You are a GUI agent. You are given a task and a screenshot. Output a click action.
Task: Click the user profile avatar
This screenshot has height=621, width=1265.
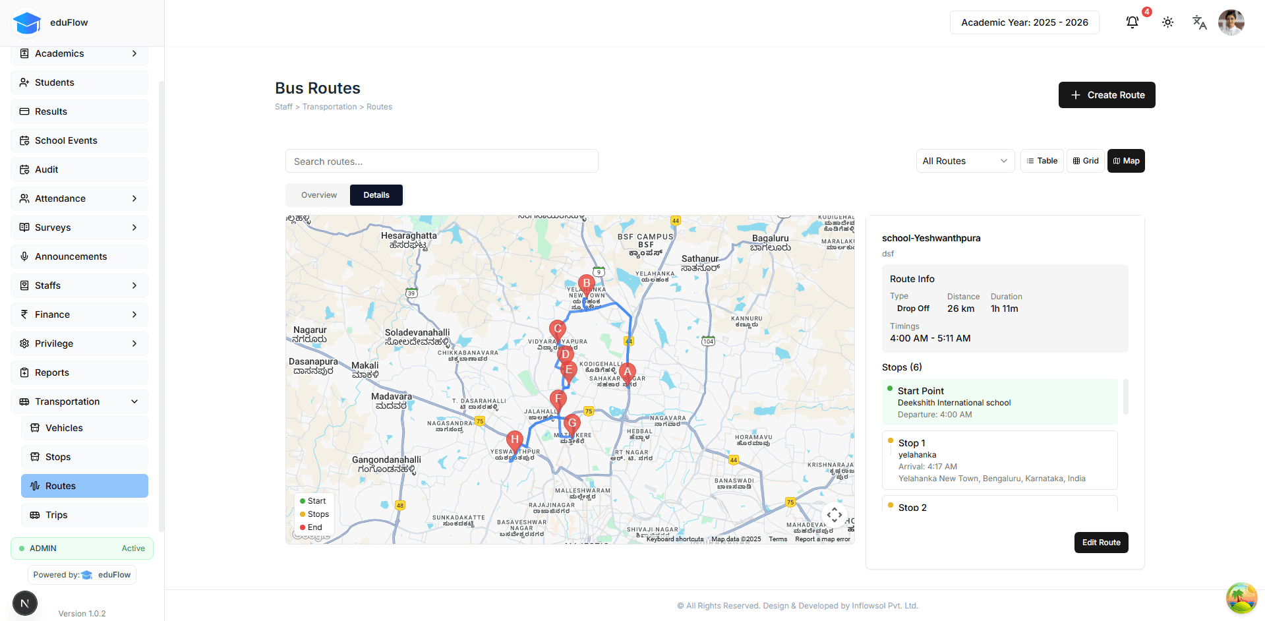[1231, 22]
